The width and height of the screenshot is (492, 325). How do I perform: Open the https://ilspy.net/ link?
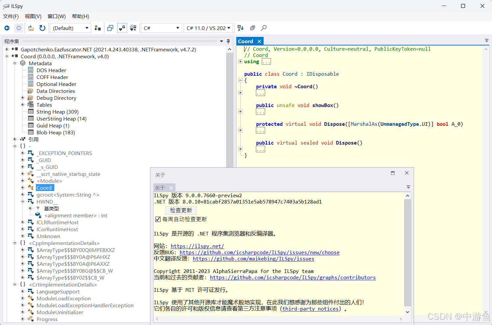[x=197, y=246]
